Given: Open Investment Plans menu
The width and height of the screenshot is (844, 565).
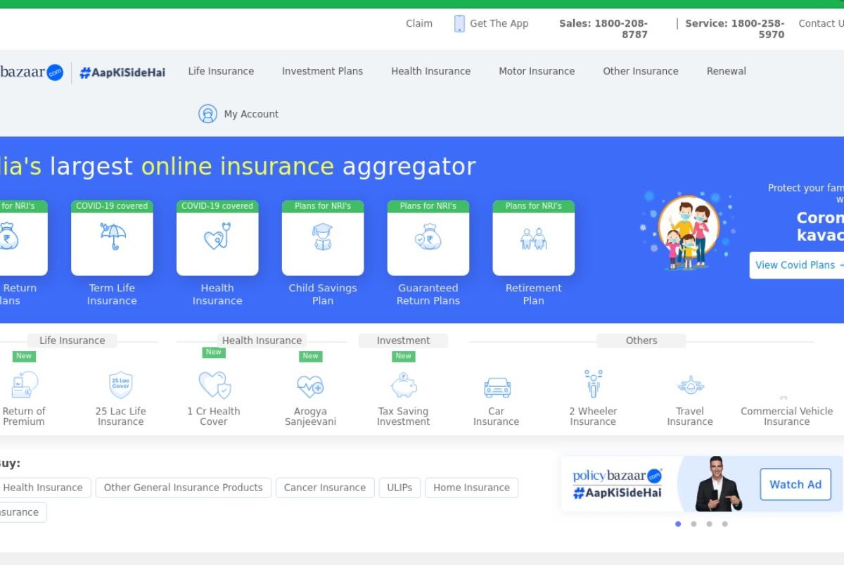Looking at the screenshot, I should pyautogui.click(x=322, y=71).
